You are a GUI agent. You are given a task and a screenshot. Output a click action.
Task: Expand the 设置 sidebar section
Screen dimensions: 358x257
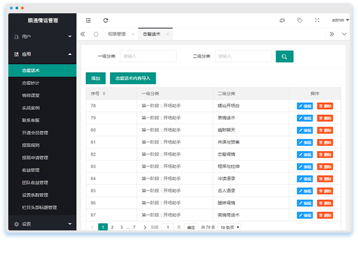[x=43, y=224]
